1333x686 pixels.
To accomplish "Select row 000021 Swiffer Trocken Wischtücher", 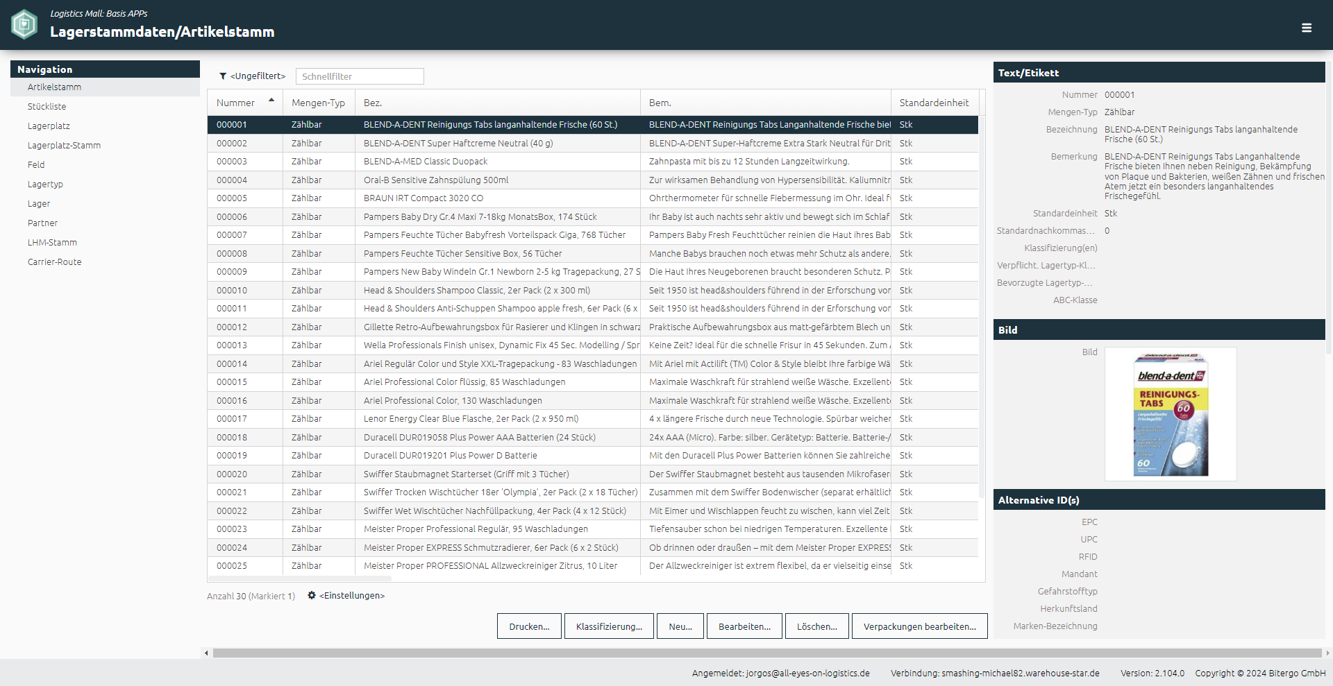I will click(593, 492).
